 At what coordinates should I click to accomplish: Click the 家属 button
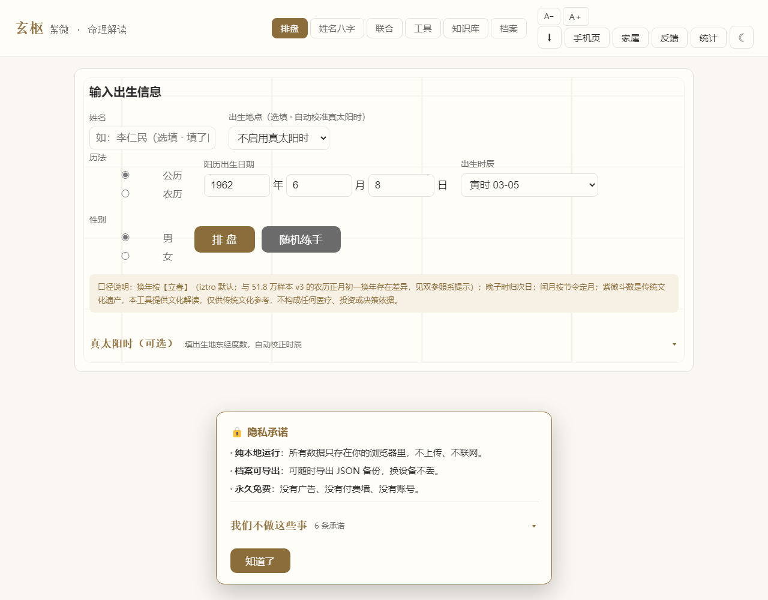coord(631,38)
